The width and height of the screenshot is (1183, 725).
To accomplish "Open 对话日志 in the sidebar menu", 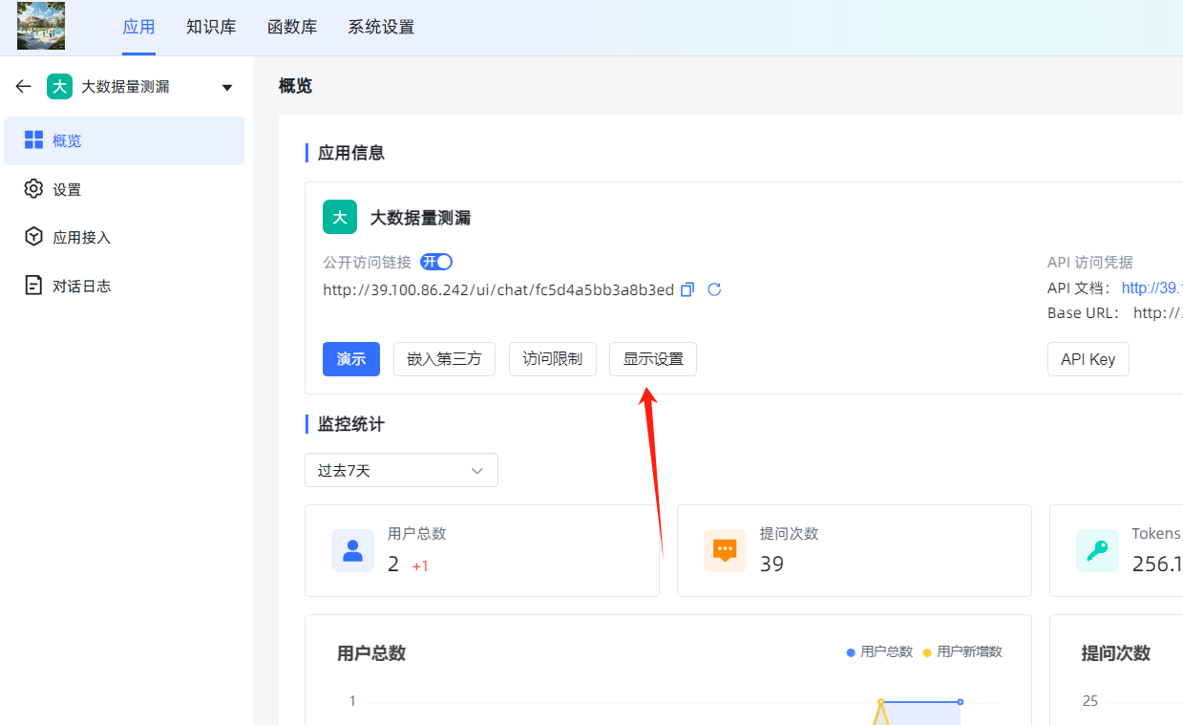I will coord(124,286).
